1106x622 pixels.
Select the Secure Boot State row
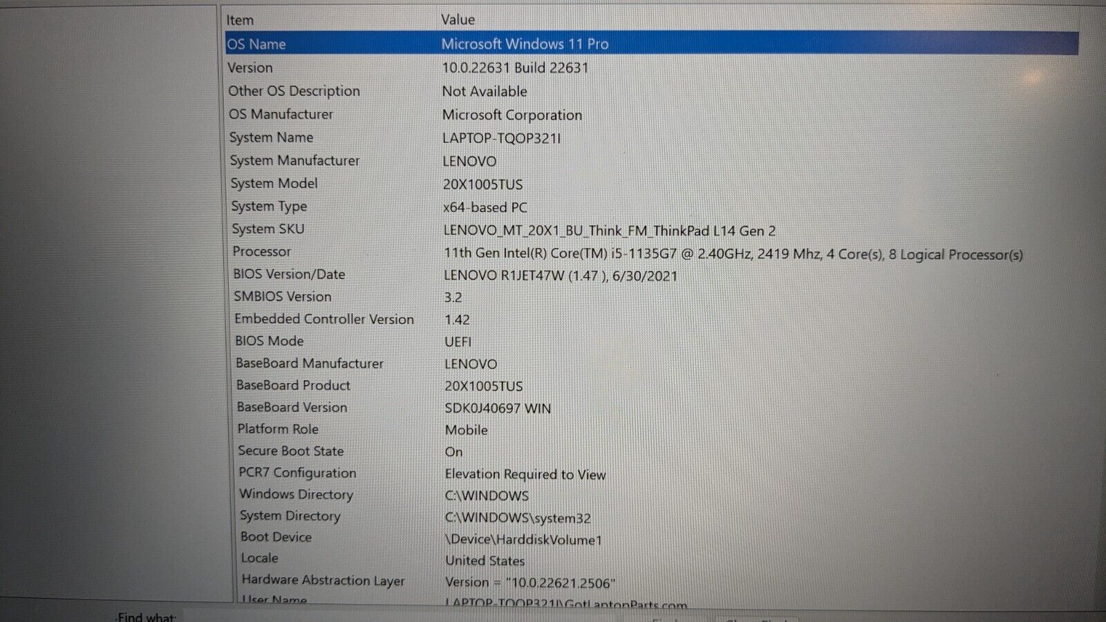(x=291, y=451)
